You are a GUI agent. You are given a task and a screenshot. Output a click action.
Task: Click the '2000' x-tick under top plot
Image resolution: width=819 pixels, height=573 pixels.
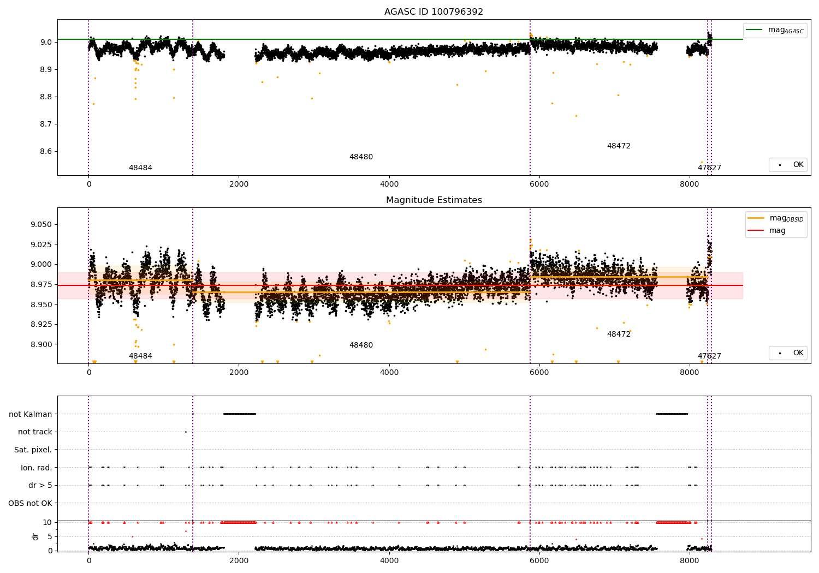tap(239, 184)
